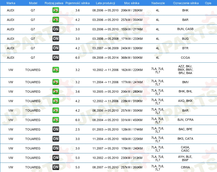Select engine code CBWA
This screenshot has width=217, height=172.
(185, 167)
